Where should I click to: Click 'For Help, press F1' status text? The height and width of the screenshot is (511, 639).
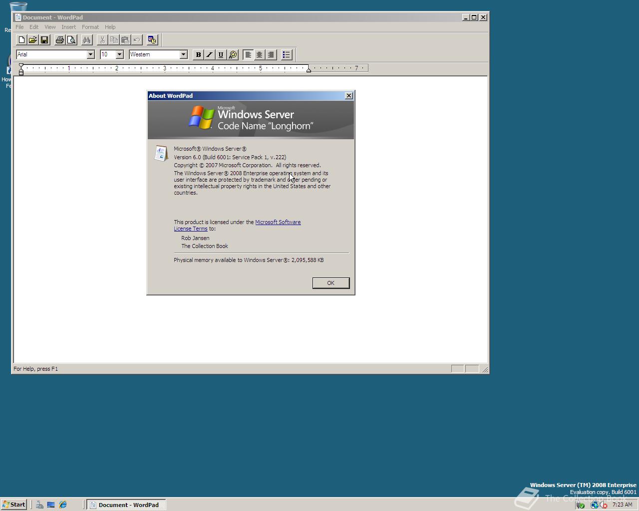point(35,369)
